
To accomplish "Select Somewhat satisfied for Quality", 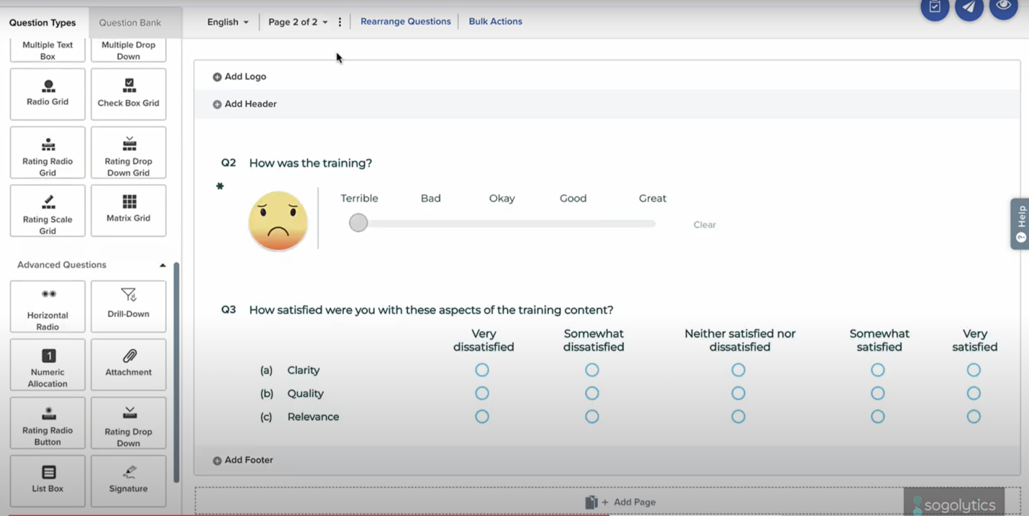I will 878,393.
